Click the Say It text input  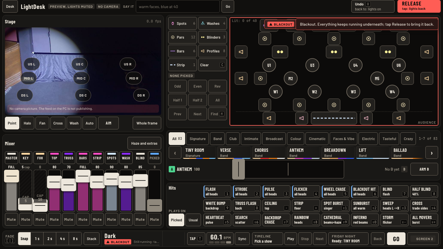click(178, 7)
